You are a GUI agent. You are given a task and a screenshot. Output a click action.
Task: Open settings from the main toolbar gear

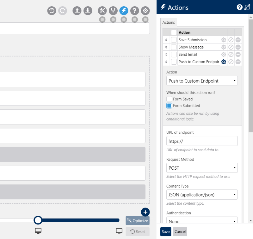click(x=145, y=11)
